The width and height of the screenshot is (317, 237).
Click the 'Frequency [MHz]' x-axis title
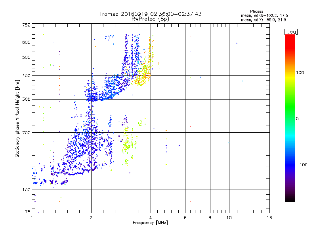tap(150, 223)
